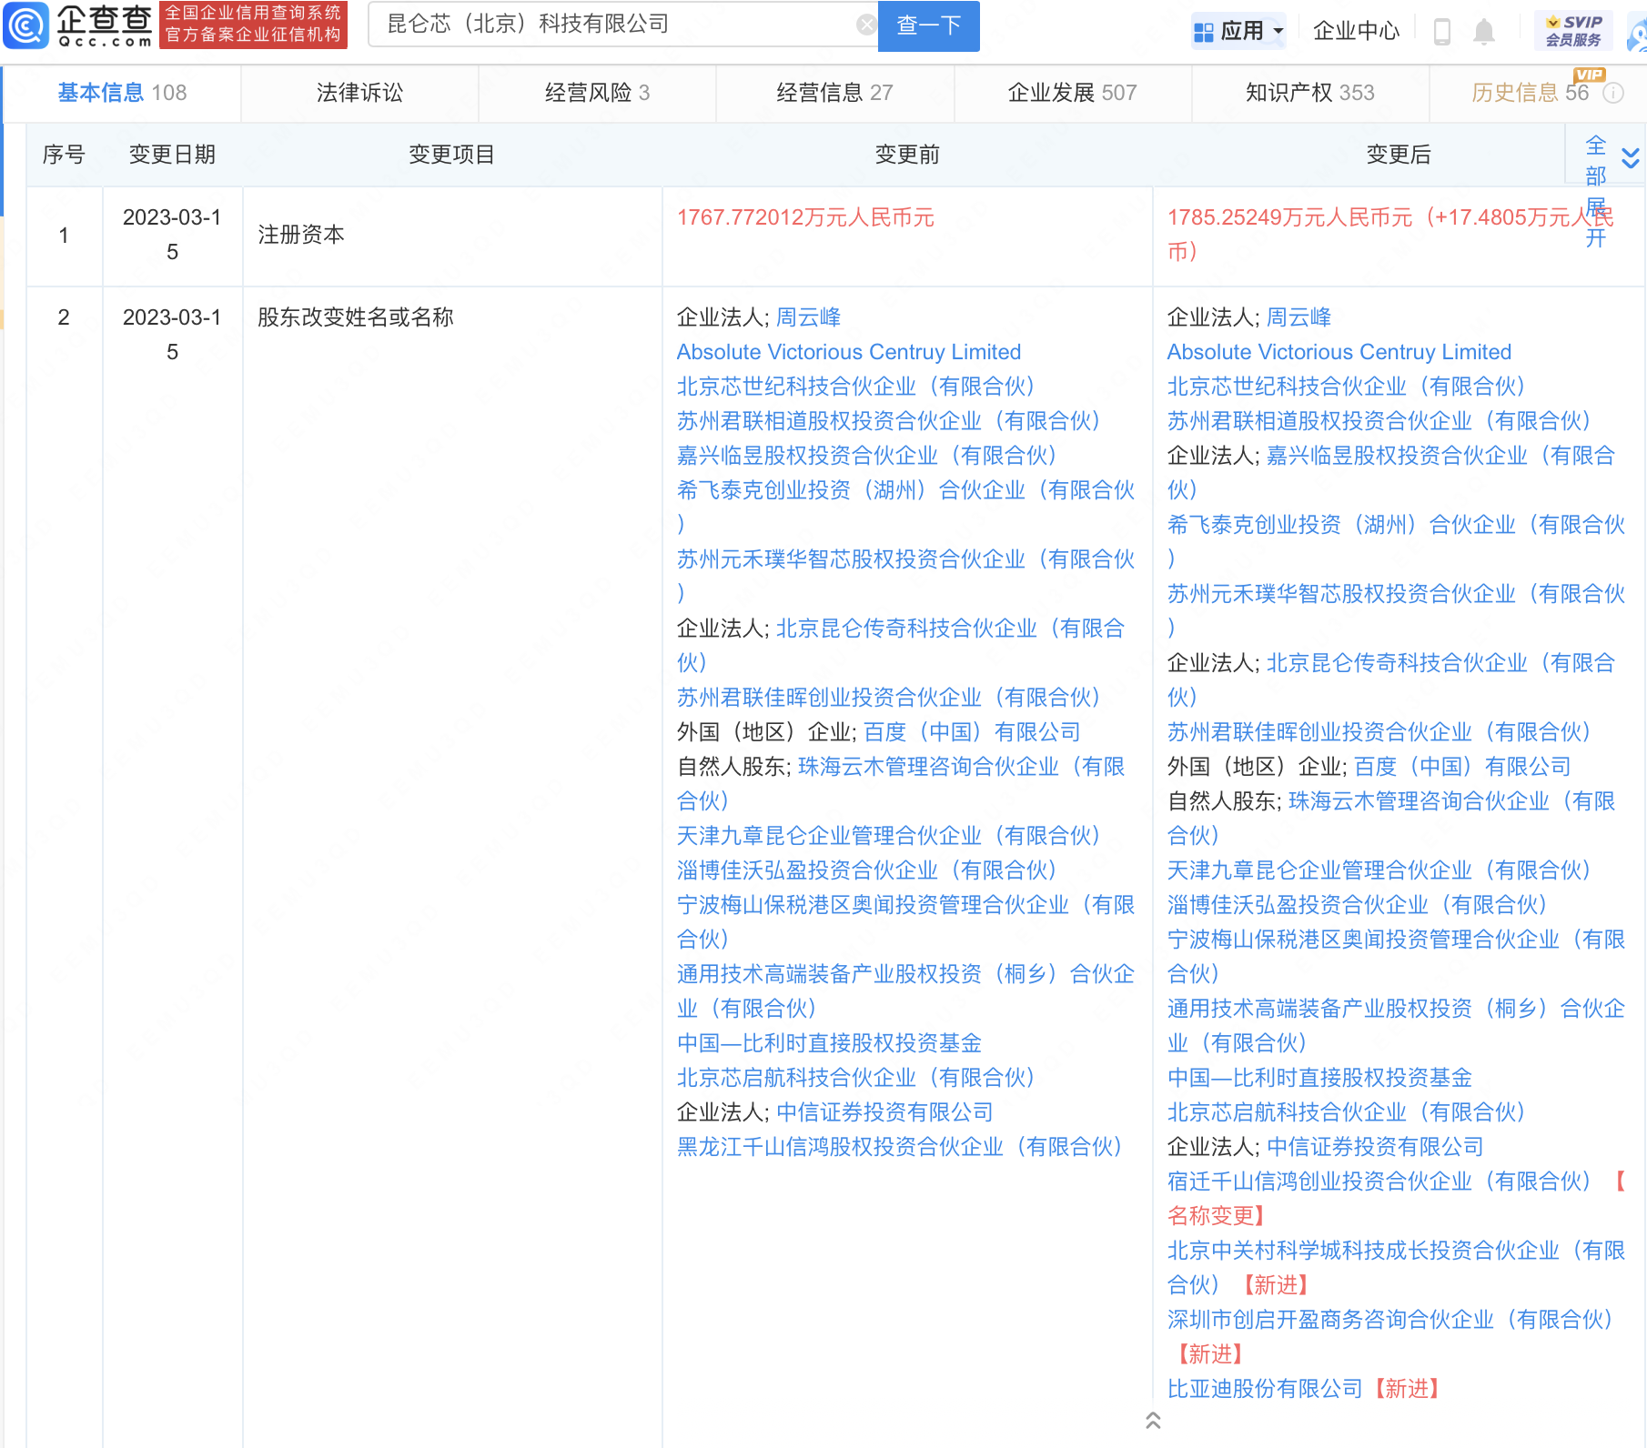Open 企业中心 link
Screen dimensions: 1647x1448
click(x=1356, y=32)
